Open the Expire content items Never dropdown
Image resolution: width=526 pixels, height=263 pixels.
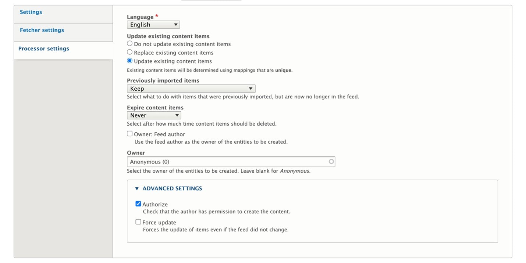(154, 115)
